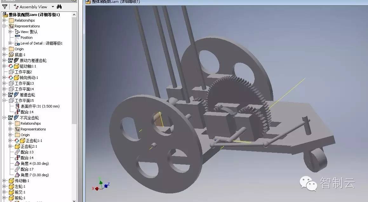The height and width of the screenshot is (202, 368).
Task: Expand the 工作平面13 node
Action: (x=4, y=83)
